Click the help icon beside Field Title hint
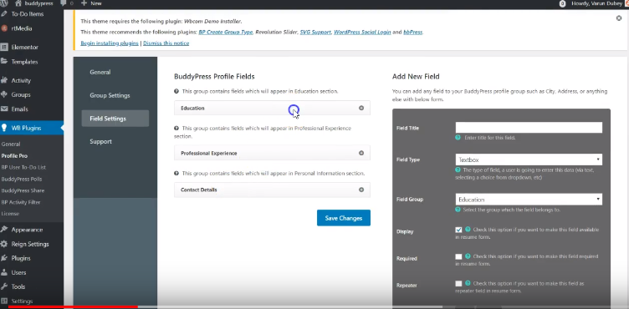The image size is (629, 309). [x=458, y=138]
